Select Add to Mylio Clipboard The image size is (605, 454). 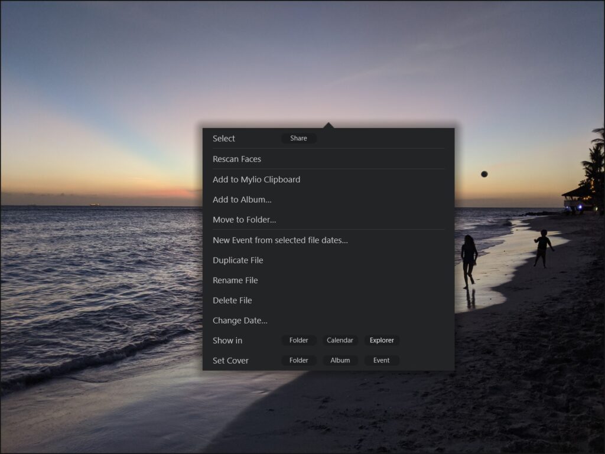click(256, 179)
